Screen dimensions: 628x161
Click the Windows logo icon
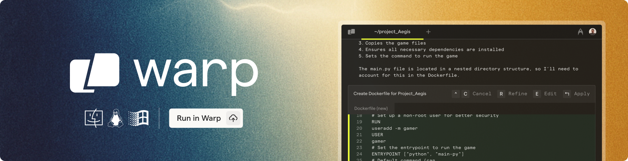pos(139,118)
